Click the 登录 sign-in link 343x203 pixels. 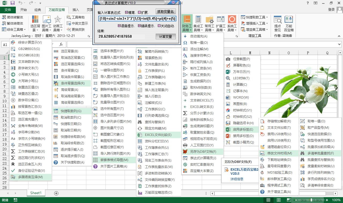click(331, 10)
